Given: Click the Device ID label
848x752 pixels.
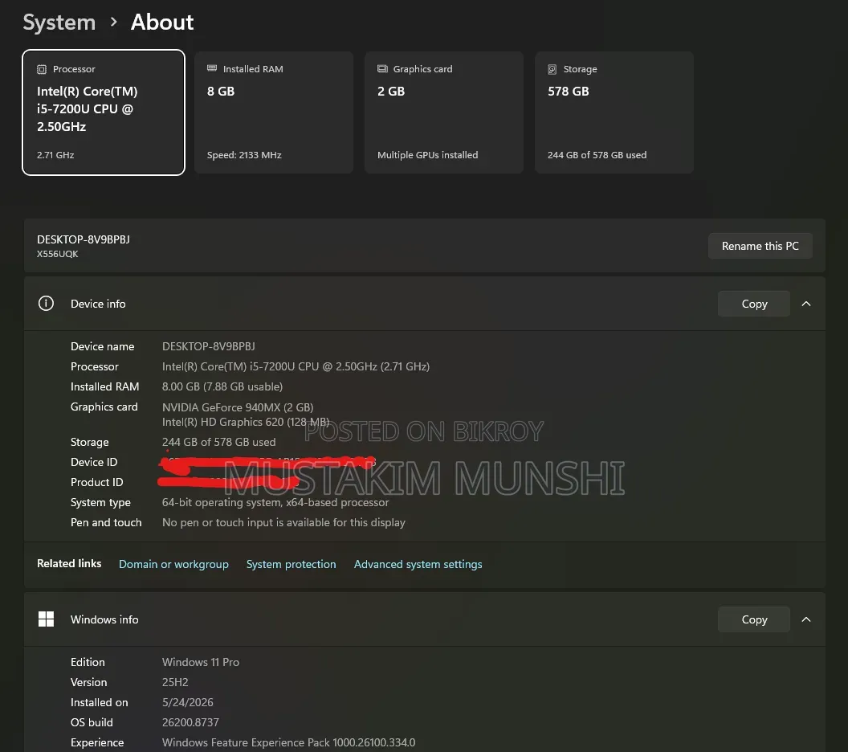Looking at the screenshot, I should (x=94, y=462).
